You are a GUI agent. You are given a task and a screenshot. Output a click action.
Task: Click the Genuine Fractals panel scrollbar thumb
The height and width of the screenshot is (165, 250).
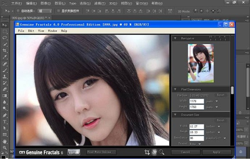232,90
